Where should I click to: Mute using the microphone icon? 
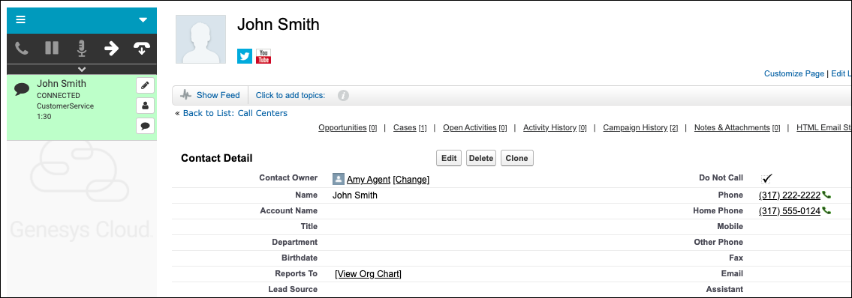pos(82,48)
